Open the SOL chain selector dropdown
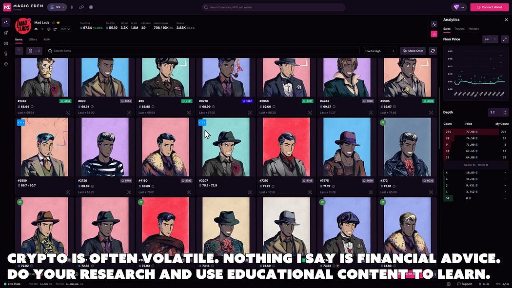Screen dimensions: 512x288 coord(57,7)
